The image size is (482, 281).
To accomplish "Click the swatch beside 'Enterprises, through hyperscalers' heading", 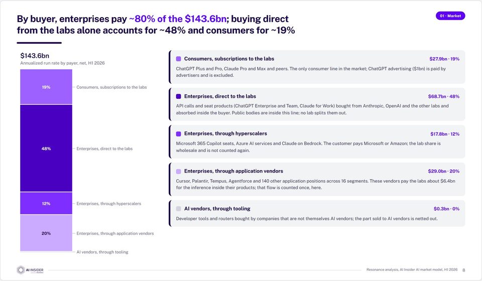I will click(178, 133).
